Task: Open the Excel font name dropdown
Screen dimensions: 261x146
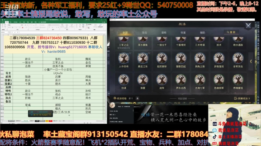Action: click(x=20, y=25)
